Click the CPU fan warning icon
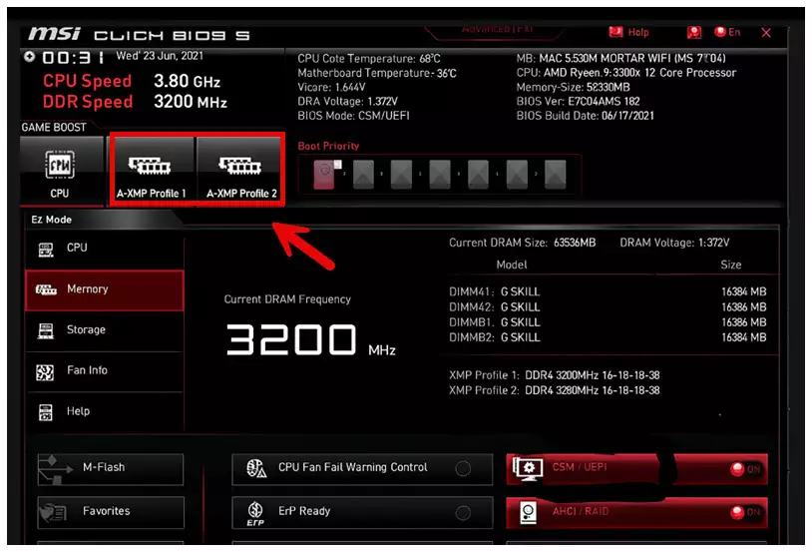Image resolution: width=812 pixels, height=552 pixels. click(x=256, y=468)
